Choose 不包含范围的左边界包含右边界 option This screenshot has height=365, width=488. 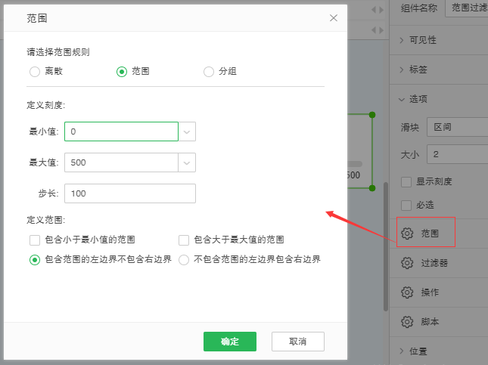point(184,260)
